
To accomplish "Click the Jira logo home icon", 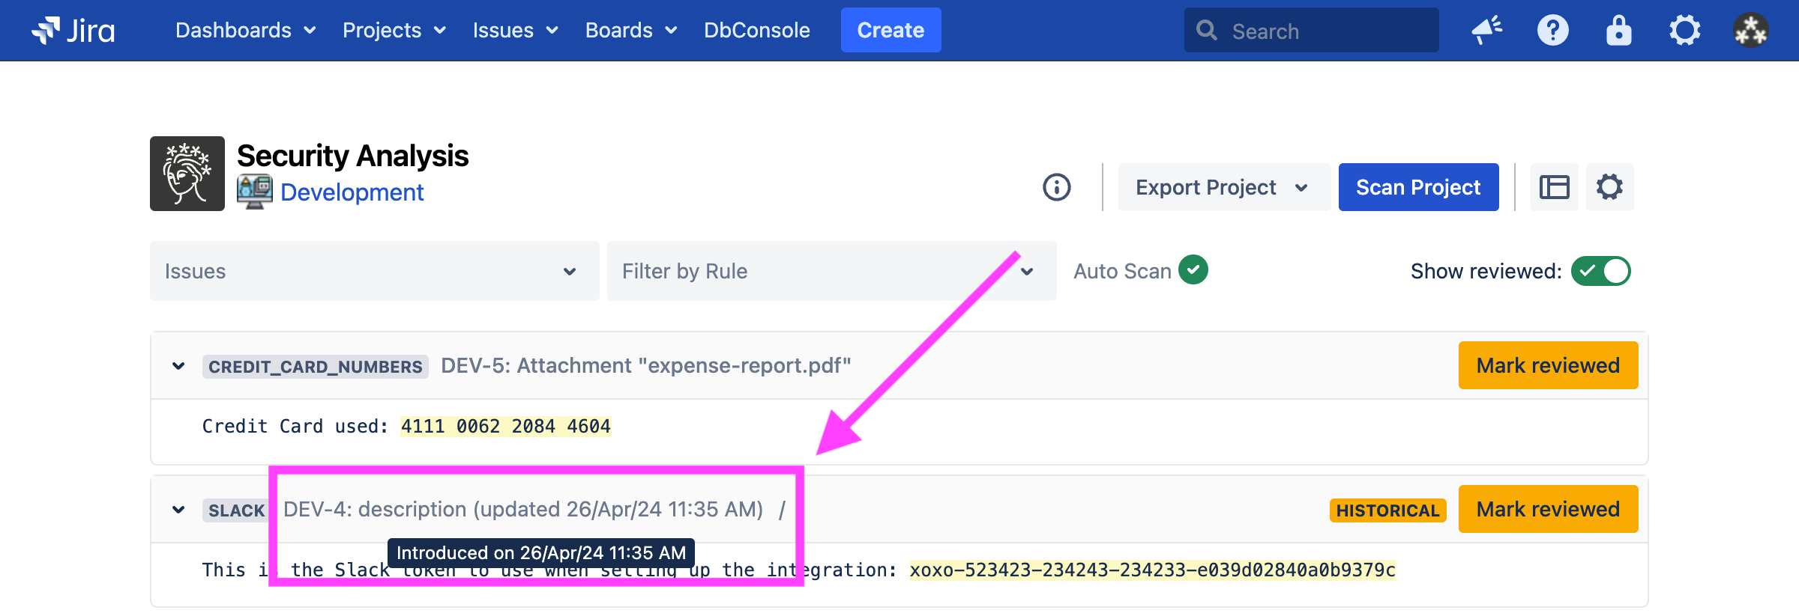I will click(73, 31).
